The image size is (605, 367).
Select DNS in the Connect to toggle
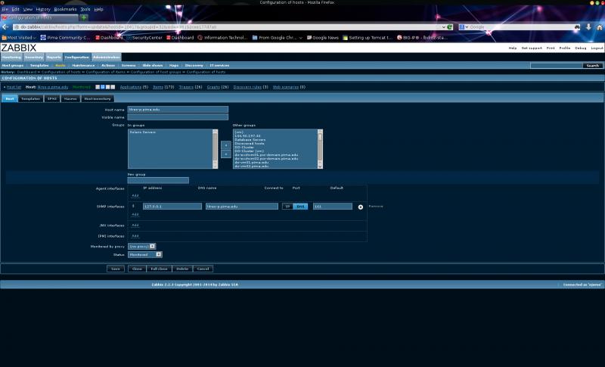point(300,207)
